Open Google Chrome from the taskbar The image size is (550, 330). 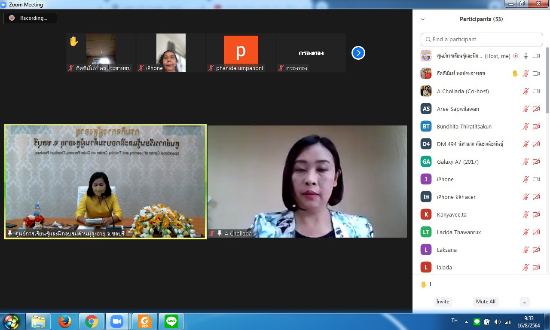tap(91, 321)
